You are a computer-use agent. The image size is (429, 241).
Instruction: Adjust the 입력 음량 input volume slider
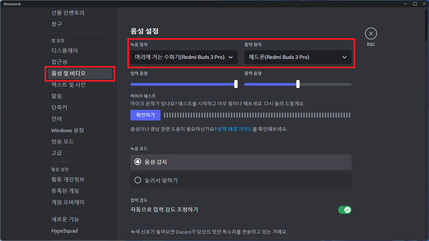(x=236, y=84)
